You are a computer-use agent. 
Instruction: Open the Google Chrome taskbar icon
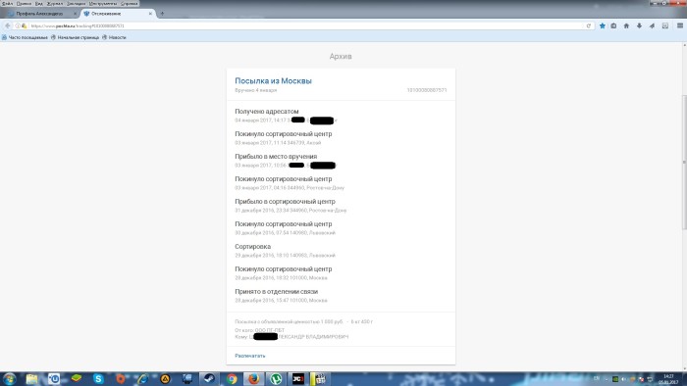(232, 378)
